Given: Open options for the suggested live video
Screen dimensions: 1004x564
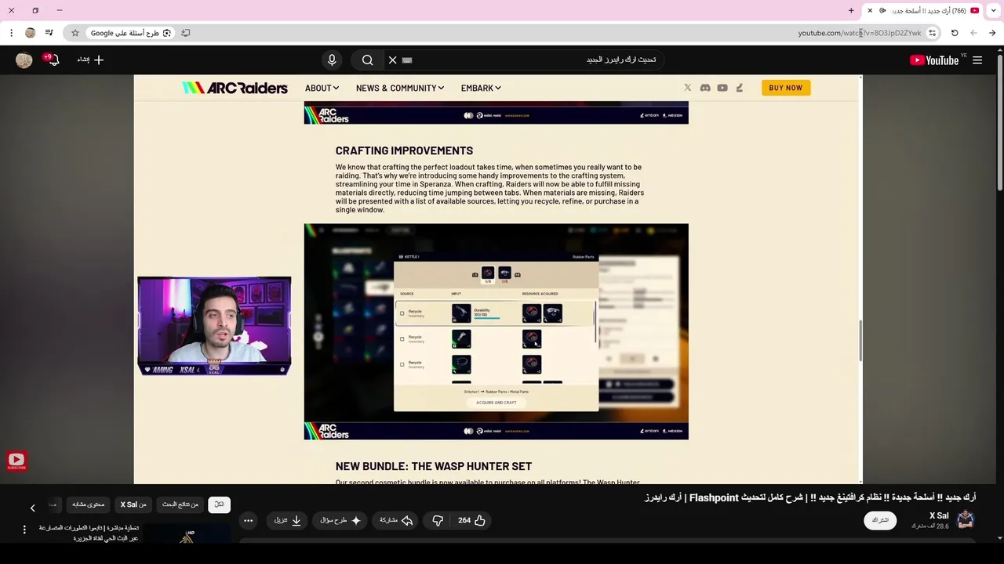Looking at the screenshot, I should click(24, 530).
